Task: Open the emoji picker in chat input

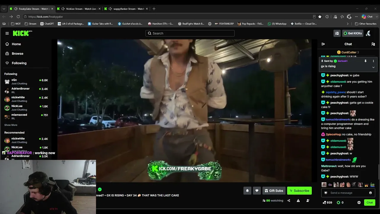Action: click(370, 193)
